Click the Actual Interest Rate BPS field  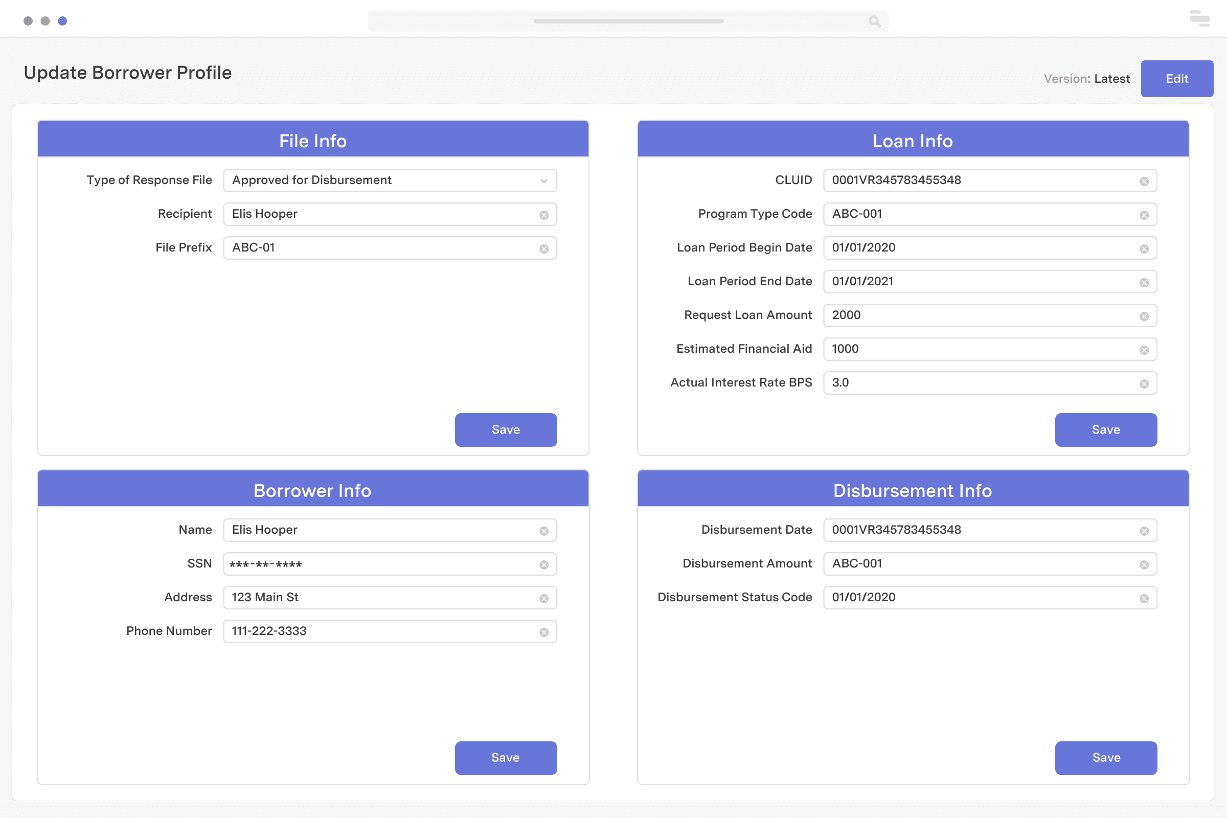(981, 382)
